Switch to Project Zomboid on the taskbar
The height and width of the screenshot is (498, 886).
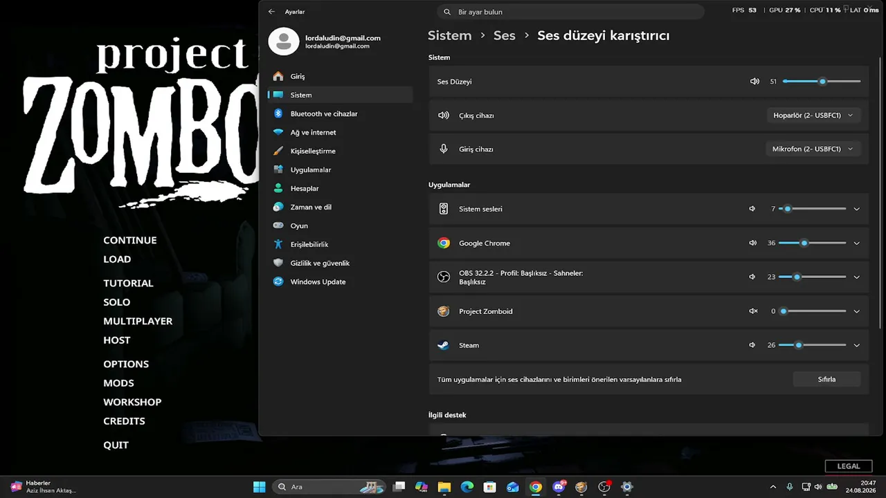[x=581, y=487]
